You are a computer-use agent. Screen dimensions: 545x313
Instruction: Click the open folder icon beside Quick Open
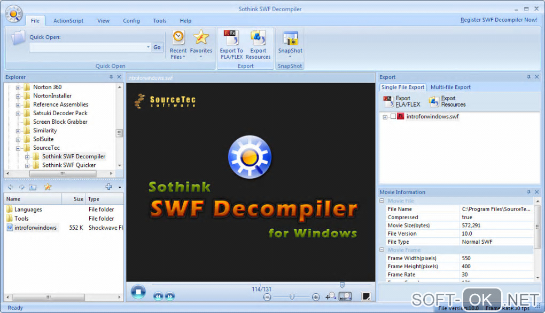pos(18,38)
